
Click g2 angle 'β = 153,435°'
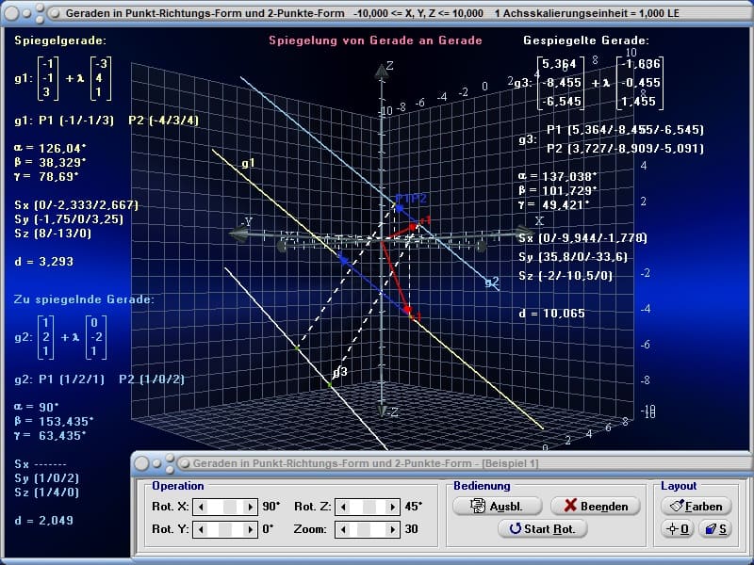[54, 421]
